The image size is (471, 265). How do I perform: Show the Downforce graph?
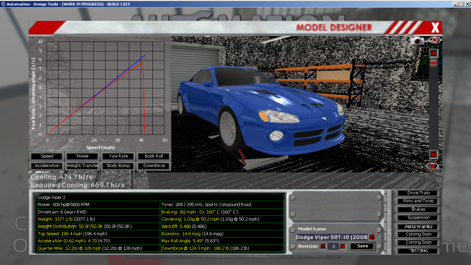tap(154, 166)
